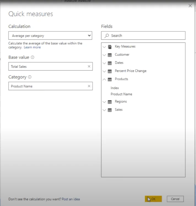
Task: Click into the Fields search box
Action: (143, 36)
